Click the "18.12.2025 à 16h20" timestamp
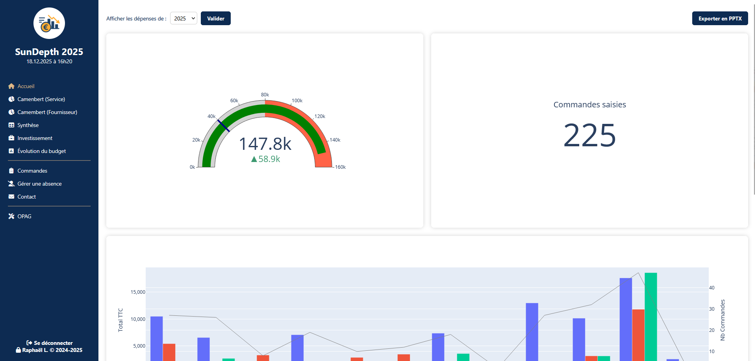Viewport: 756px width, 361px height. pos(49,62)
